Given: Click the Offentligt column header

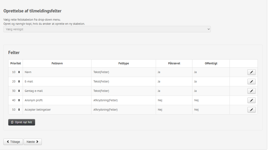Looking at the screenshot, I should (x=211, y=63).
